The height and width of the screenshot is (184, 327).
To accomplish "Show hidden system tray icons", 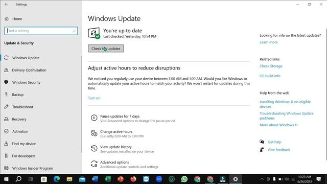I will 262,179.
